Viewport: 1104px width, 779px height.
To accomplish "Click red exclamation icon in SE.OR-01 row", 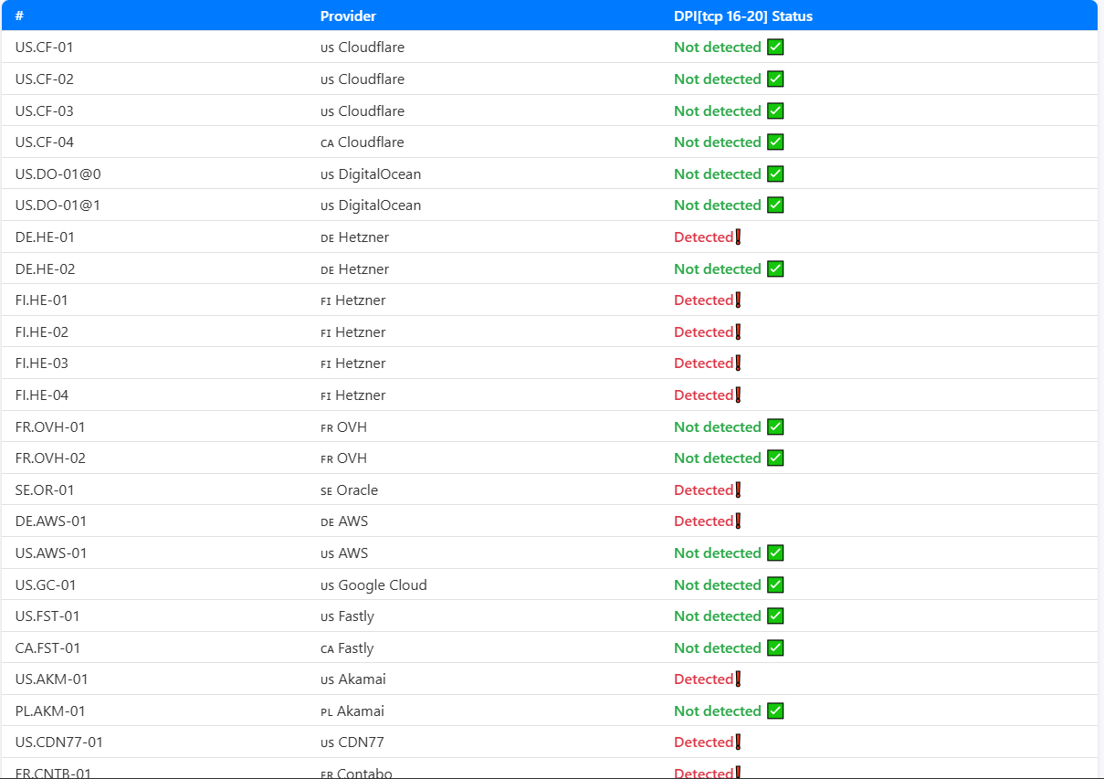I will [738, 490].
